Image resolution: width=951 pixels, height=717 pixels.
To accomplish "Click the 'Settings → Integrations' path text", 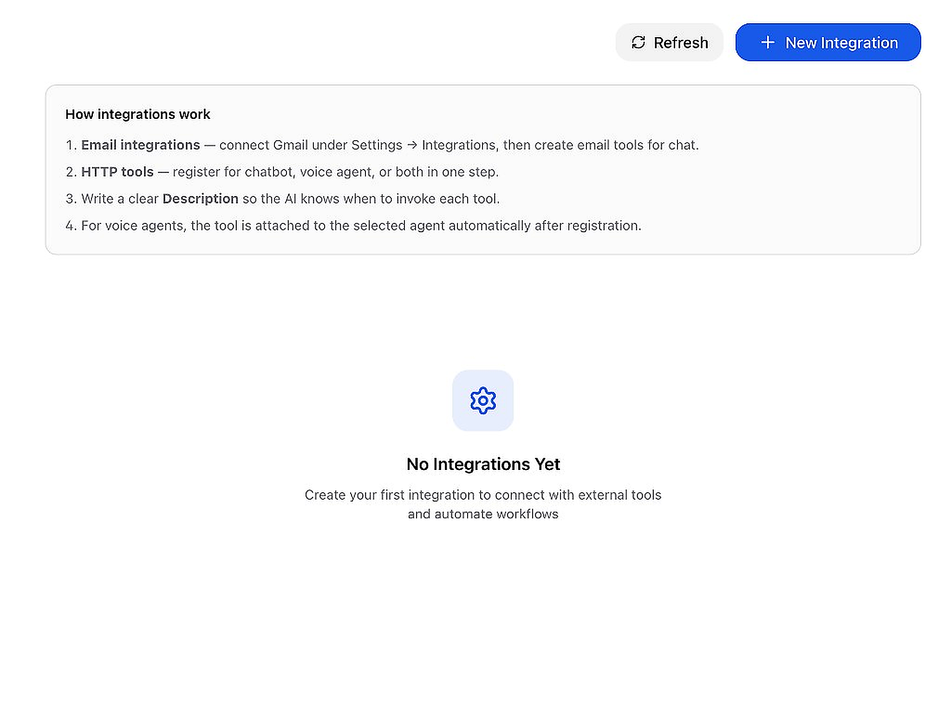I will (x=424, y=145).
